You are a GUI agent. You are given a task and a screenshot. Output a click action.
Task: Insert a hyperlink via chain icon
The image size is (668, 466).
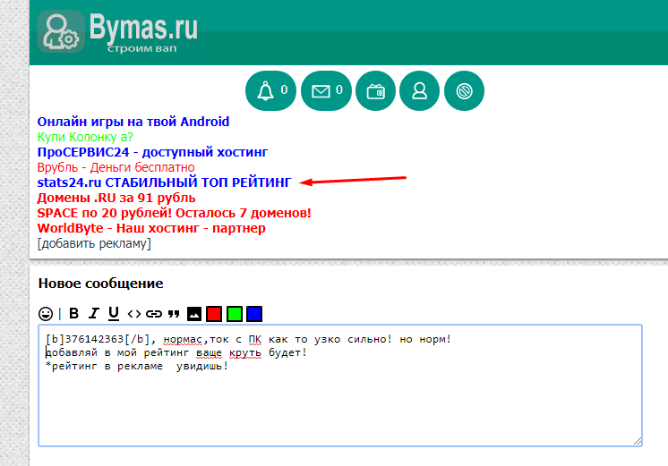153,313
